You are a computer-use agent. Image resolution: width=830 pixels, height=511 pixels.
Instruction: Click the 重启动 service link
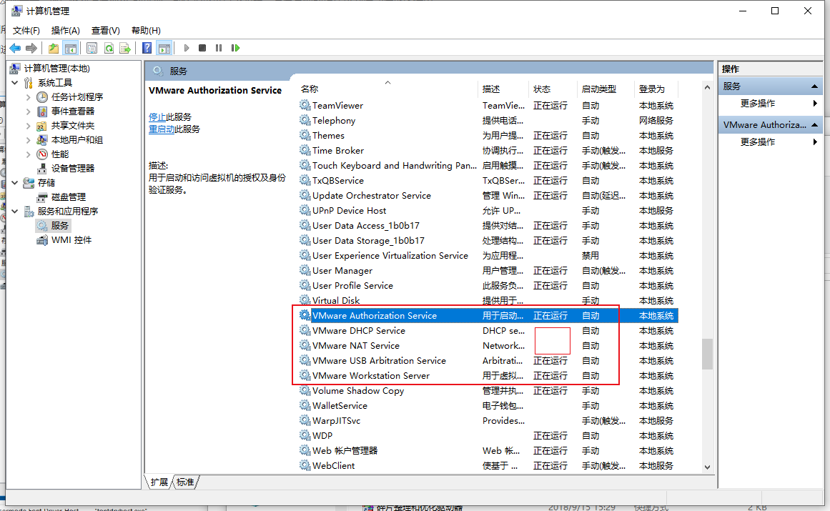(x=162, y=129)
